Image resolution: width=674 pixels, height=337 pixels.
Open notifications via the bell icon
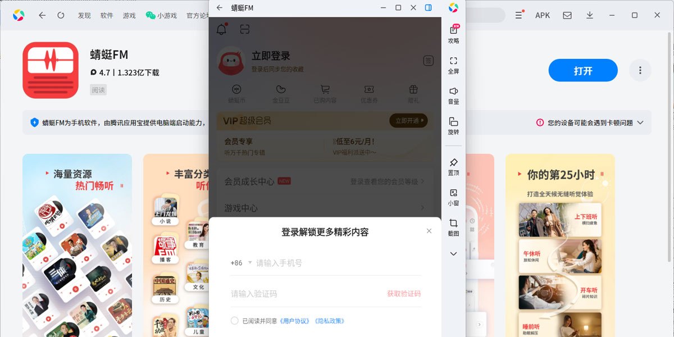221,28
